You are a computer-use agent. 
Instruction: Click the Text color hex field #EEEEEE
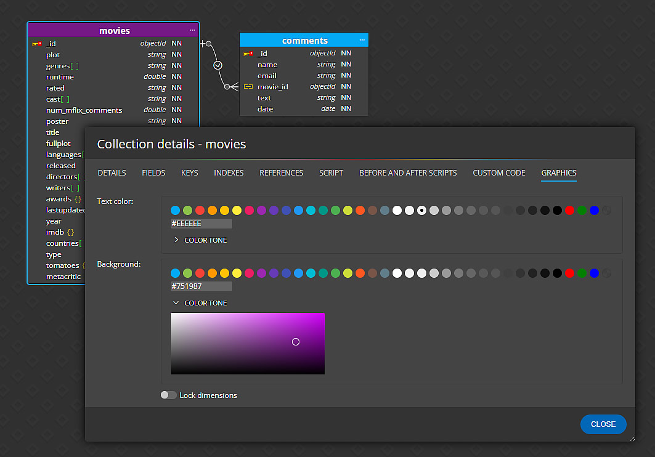pos(201,224)
